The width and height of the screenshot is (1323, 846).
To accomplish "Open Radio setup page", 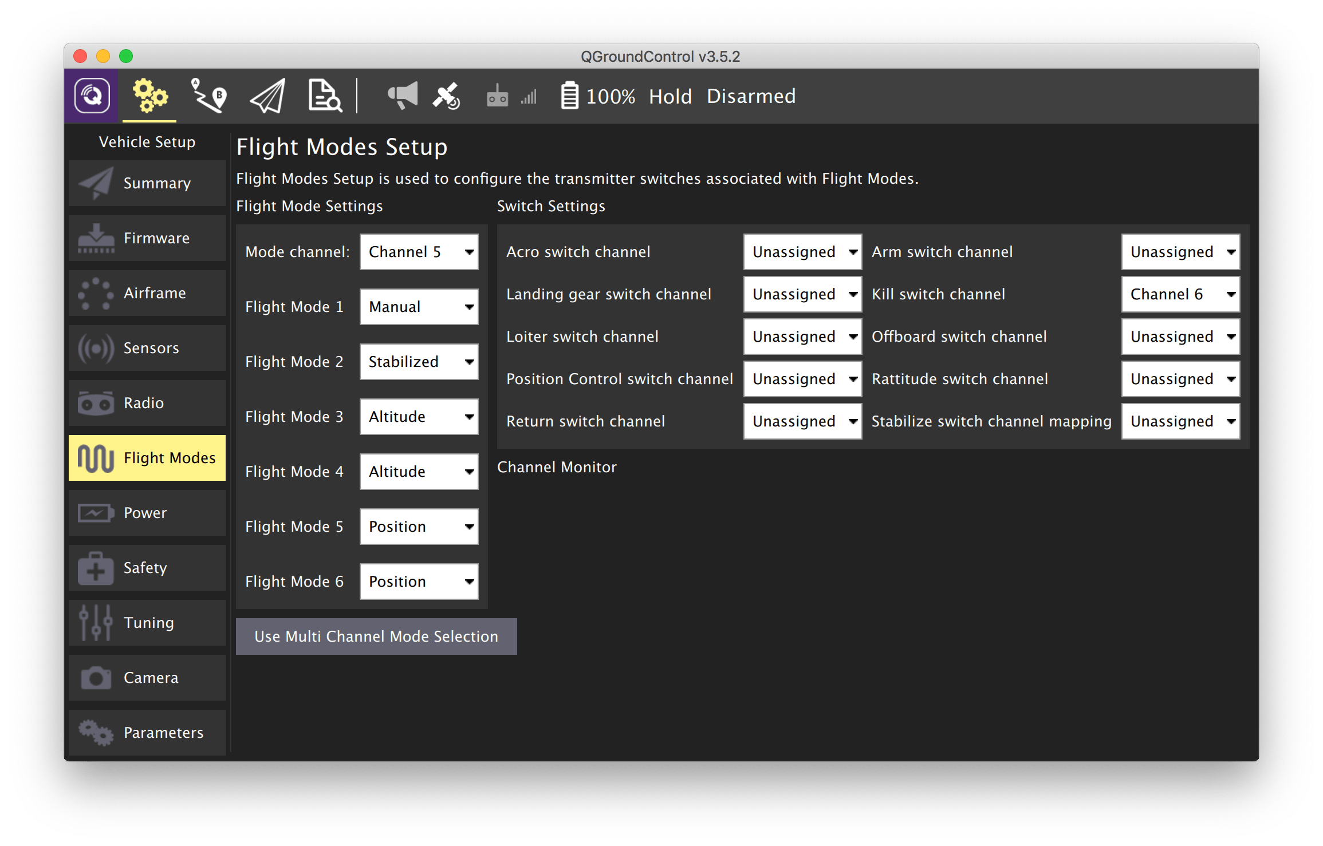I will point(147,403).
